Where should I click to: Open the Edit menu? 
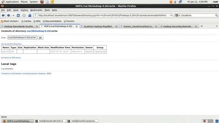9,10
